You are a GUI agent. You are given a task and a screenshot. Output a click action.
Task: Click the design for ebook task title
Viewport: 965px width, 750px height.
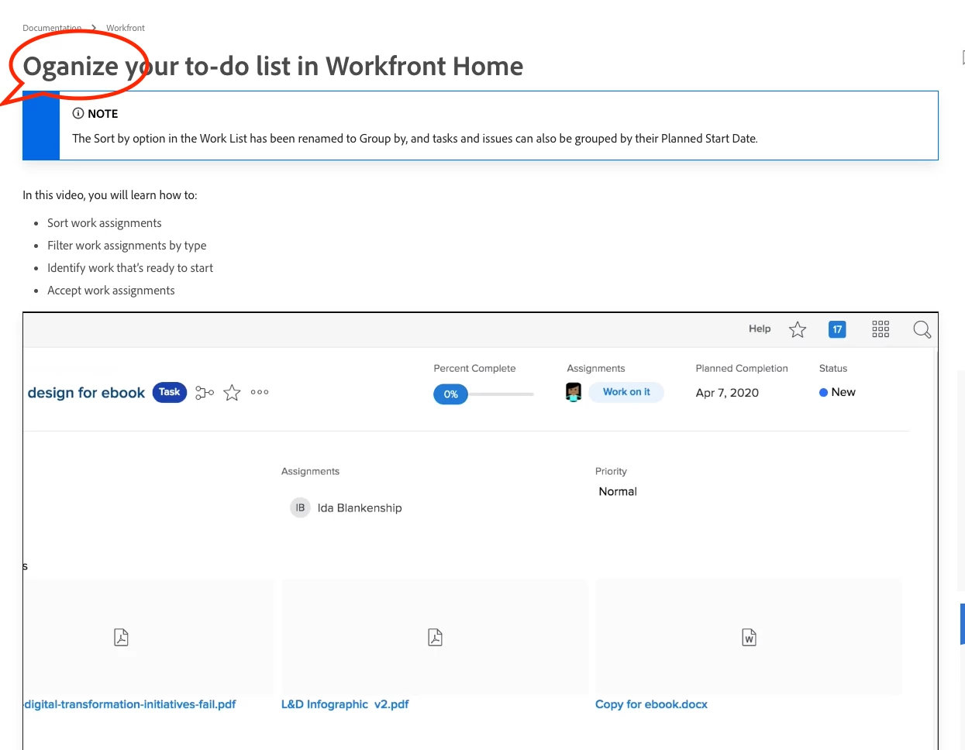pos(86,393)
